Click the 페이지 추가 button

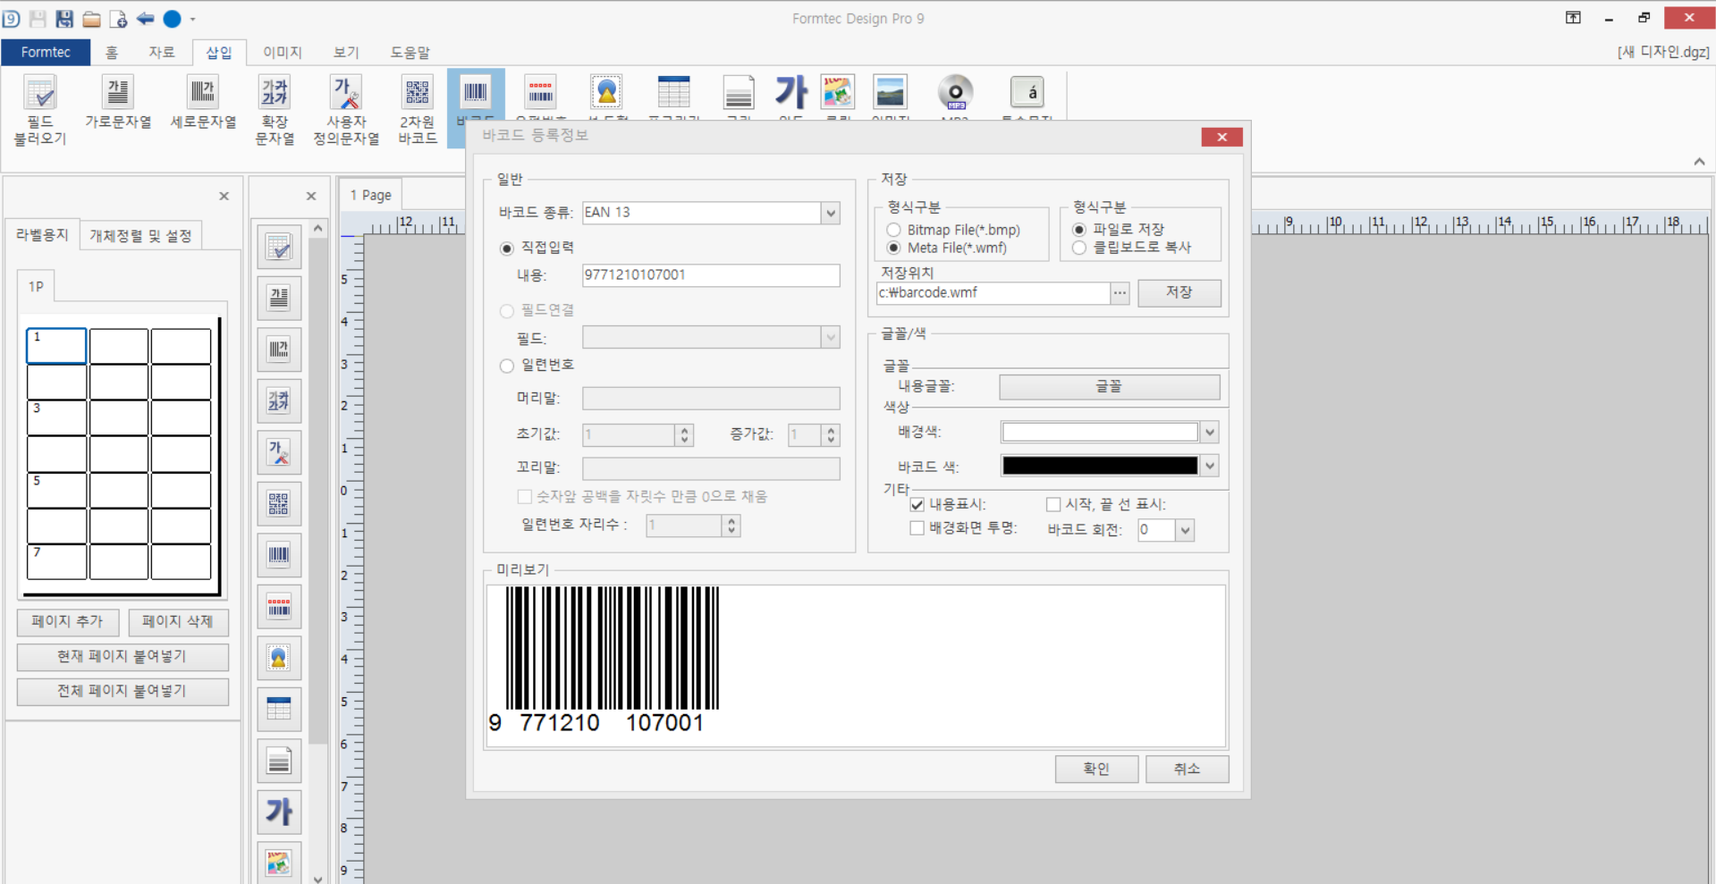click(67, 621)
